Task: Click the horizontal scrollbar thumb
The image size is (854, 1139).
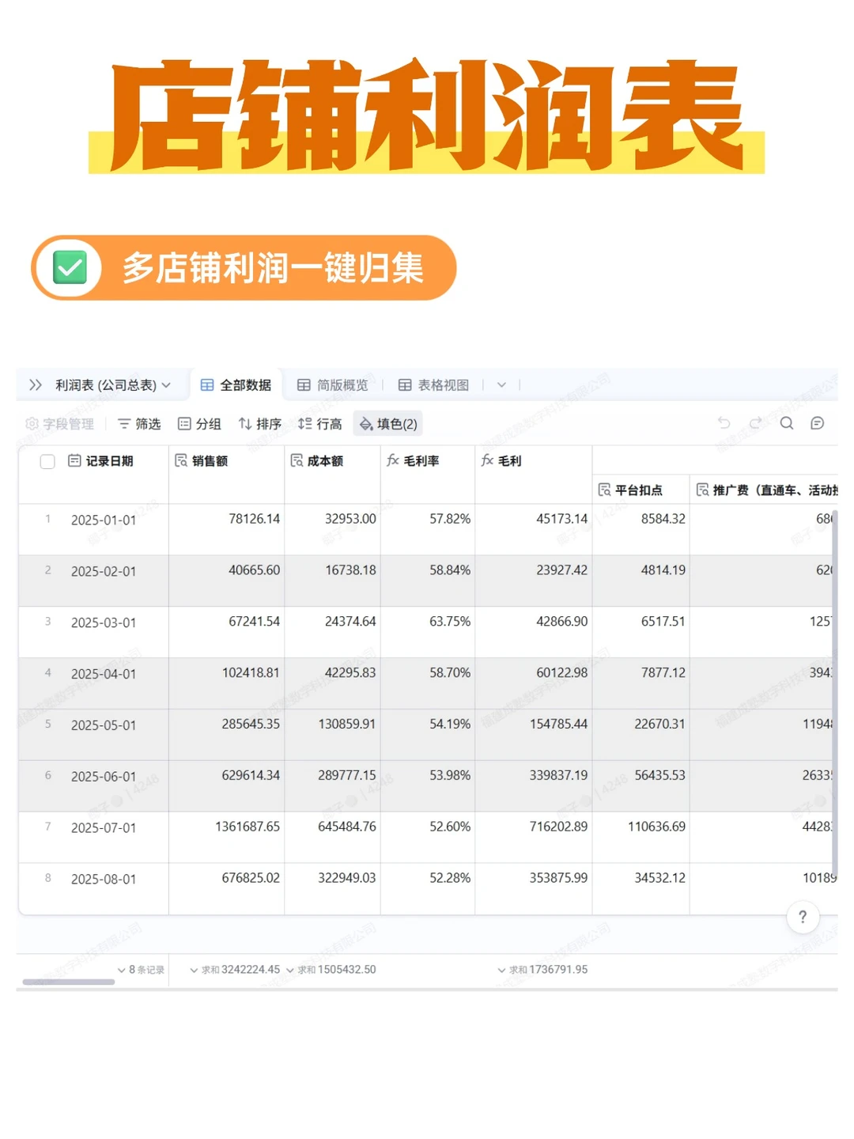Action: point(69,982)
